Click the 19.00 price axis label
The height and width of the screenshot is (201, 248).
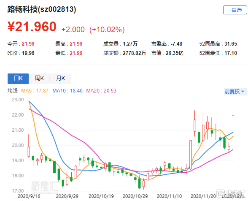click(x=18, y=160)
